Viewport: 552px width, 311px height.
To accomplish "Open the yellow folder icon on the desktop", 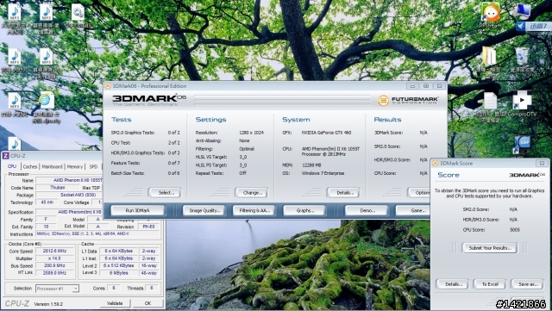I will 489,57.
